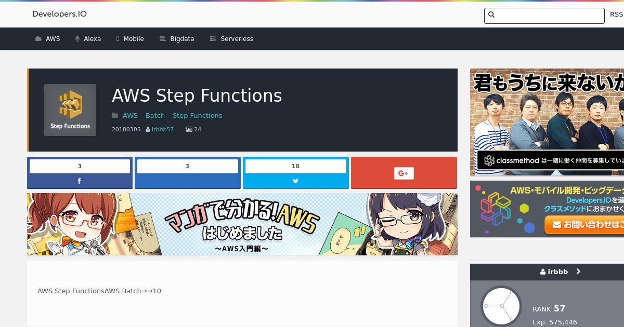
Task: Click the user icon before irbbb57
Action: click(148, 129)
